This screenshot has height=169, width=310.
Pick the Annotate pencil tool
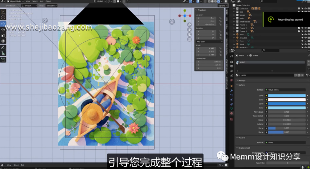(3, 47)
